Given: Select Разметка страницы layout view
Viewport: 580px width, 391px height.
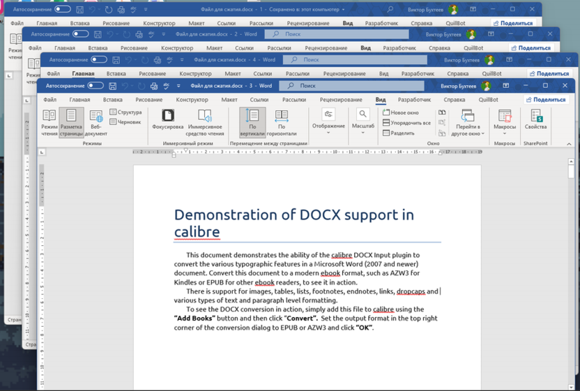Looking at the screenshot, I should 71,122.
